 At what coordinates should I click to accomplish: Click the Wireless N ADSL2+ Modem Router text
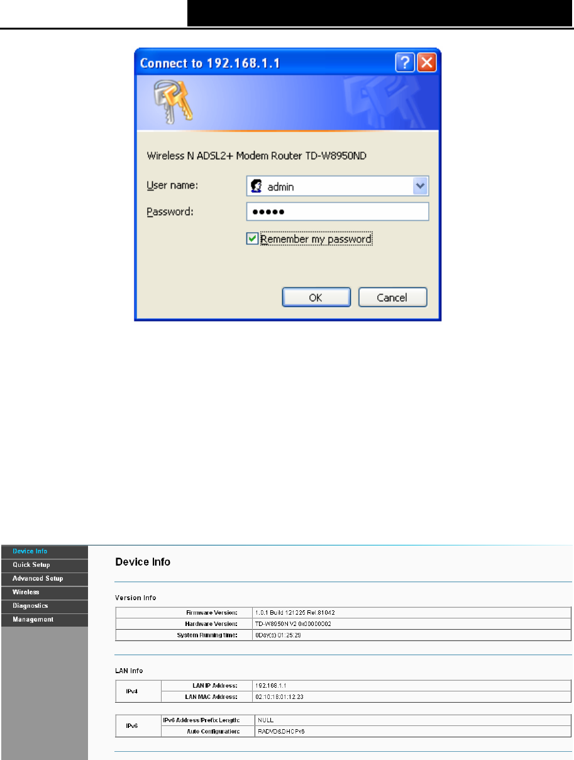click(x=258, y=156)
